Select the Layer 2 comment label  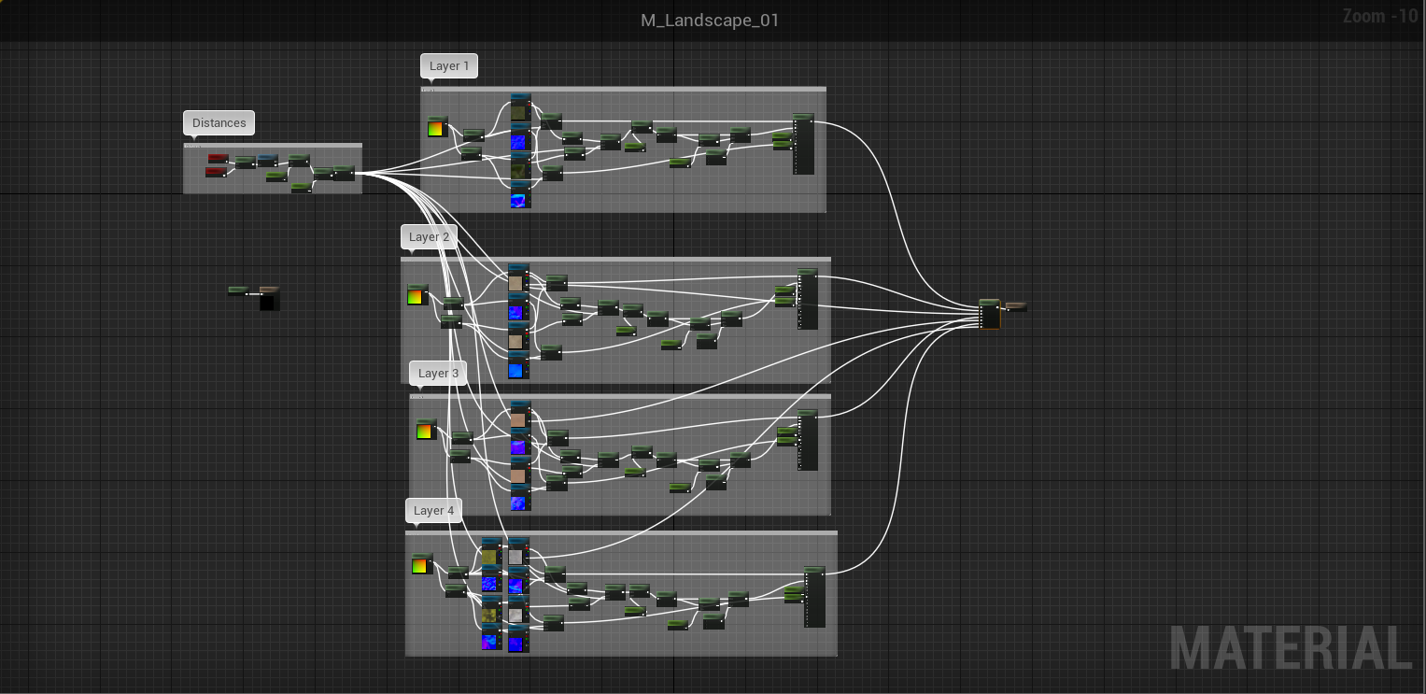pos(430,236)
